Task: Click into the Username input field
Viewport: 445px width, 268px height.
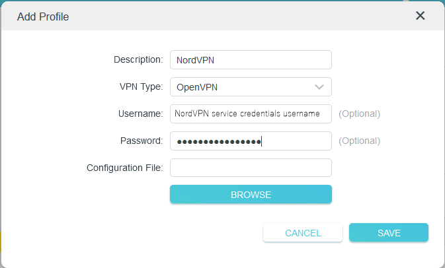Action: [x=250, y=114]
